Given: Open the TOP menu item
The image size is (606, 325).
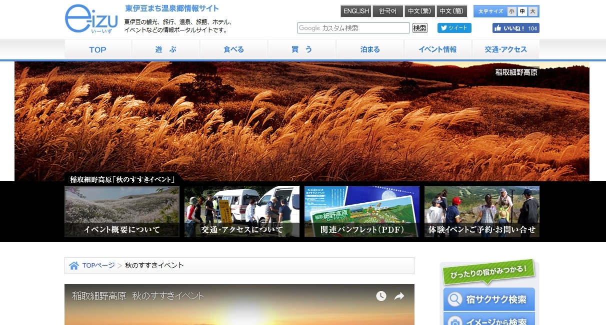Looking at the screenshot, I should [98, 49].
